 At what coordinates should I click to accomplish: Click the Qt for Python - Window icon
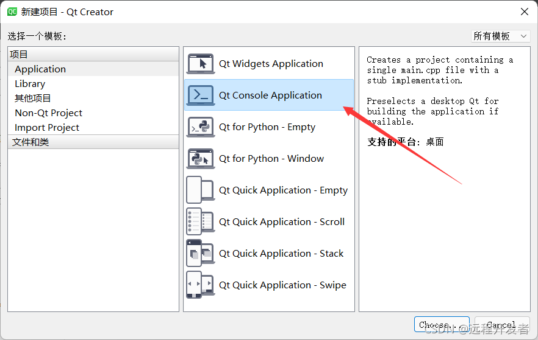click(201, 158)
